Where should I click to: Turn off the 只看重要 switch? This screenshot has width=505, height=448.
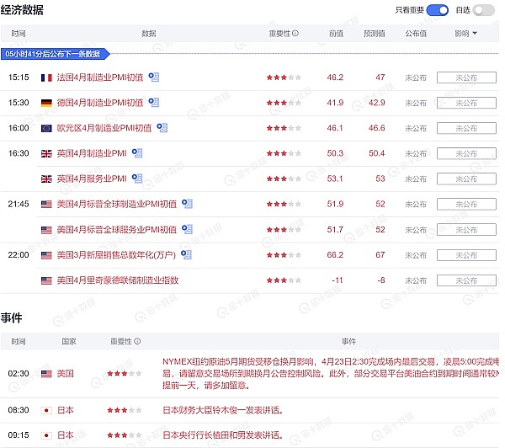(x=438, y=10)
